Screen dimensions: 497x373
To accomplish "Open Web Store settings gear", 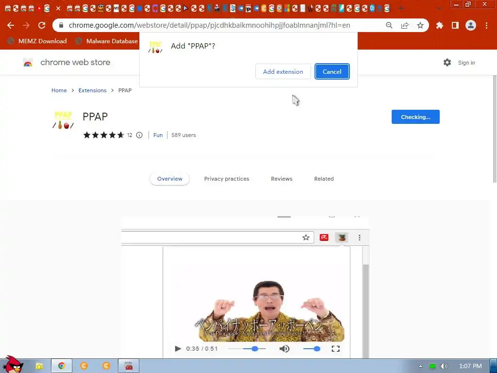I will click(x=447, y=63).
